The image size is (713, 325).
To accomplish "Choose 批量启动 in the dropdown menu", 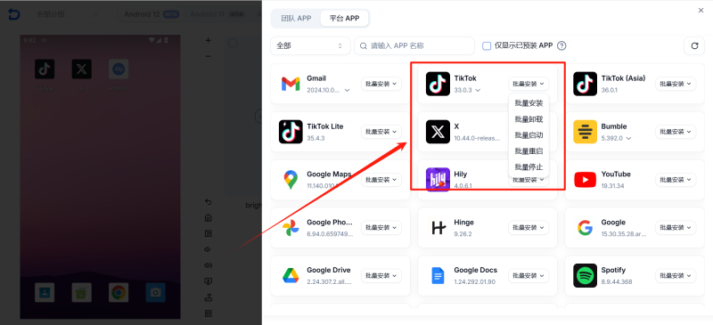I will (529, 135).
